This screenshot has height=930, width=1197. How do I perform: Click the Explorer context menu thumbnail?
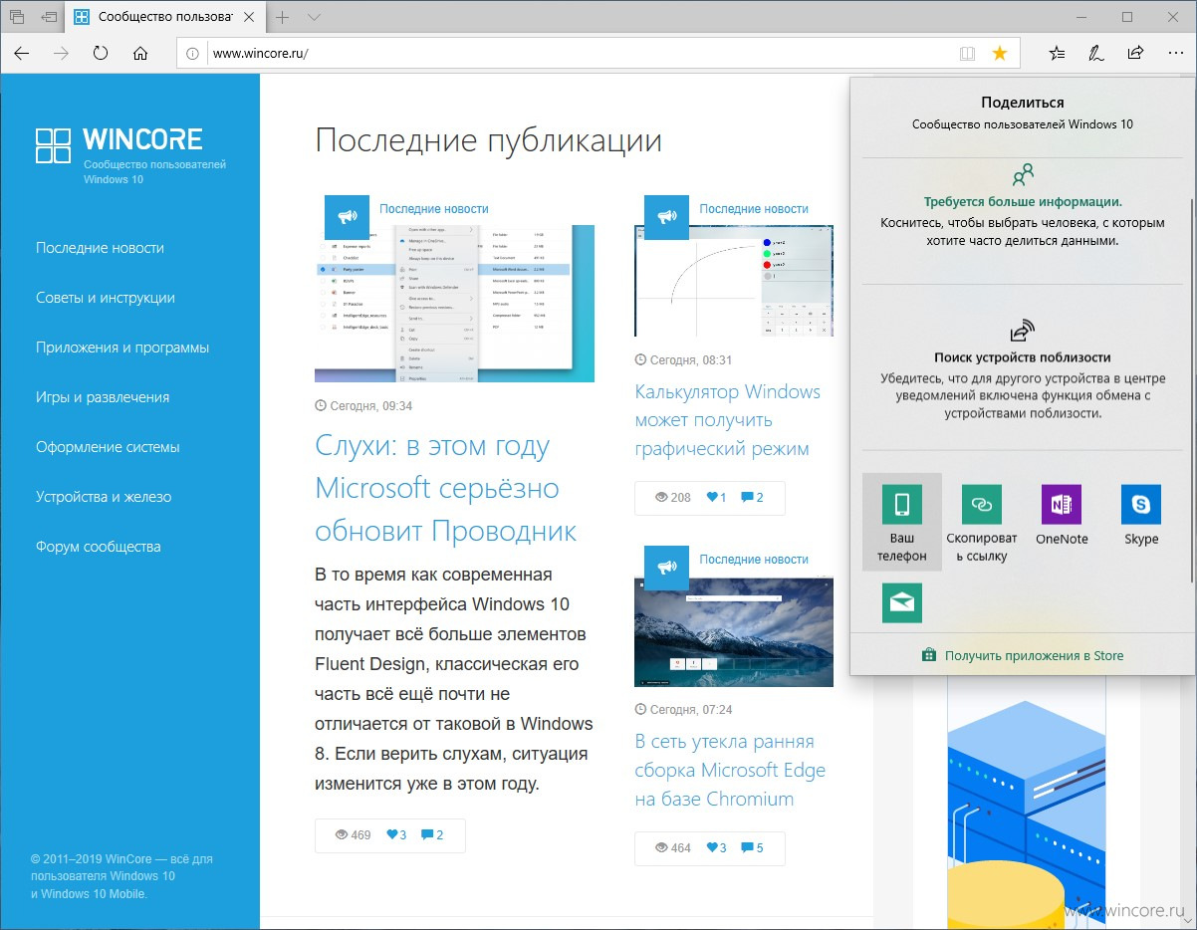point(454,304)
